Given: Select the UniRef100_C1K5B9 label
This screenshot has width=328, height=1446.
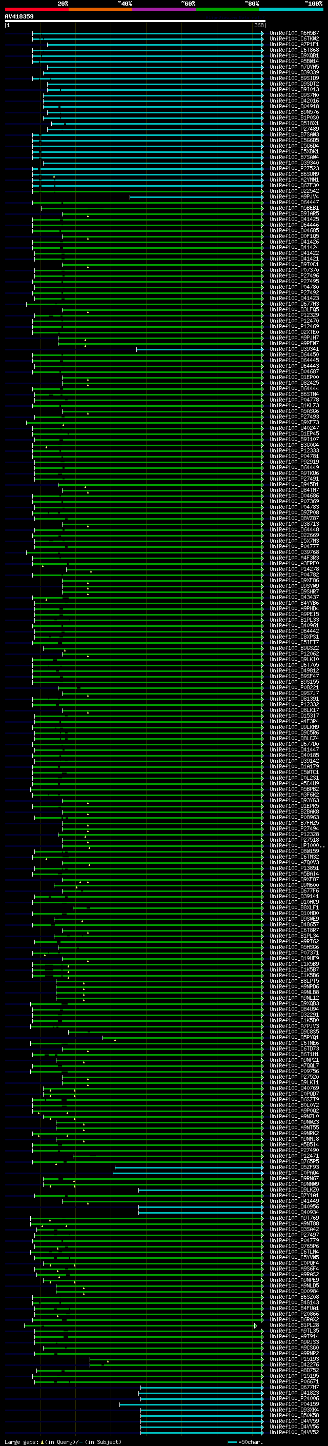Looking at the screenshot, I should tap(294, 964).
